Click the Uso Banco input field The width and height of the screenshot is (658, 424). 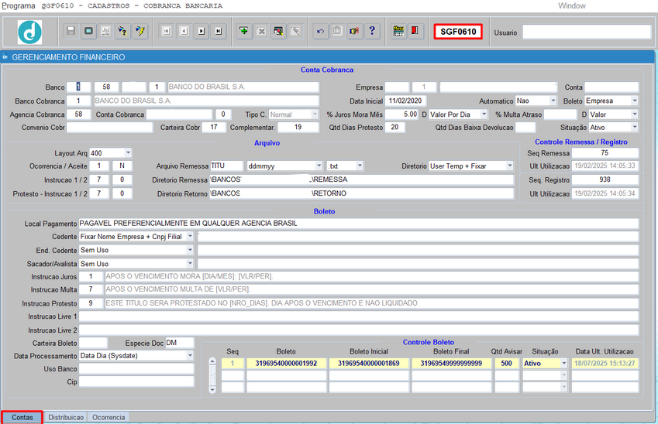pyautogui.click(x=136, y=369)
